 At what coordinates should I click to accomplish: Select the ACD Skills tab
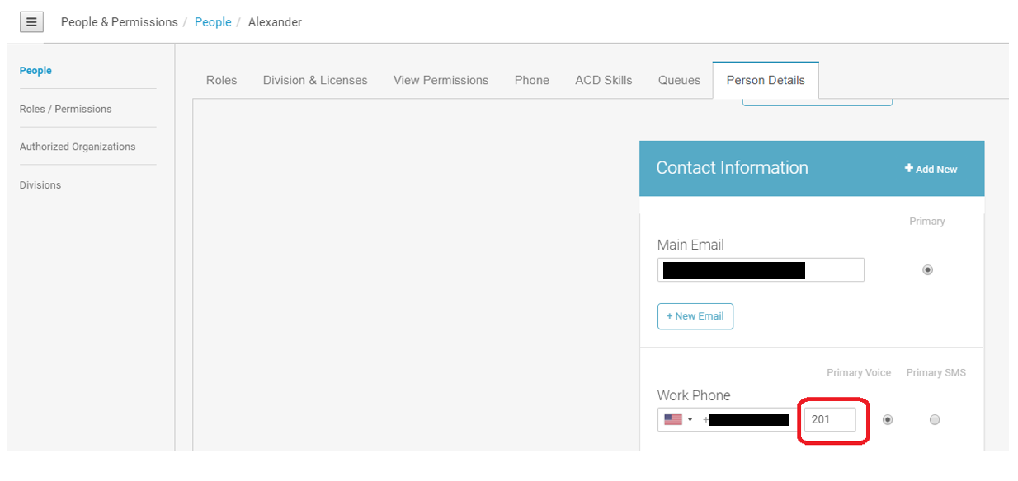point(604,80)
